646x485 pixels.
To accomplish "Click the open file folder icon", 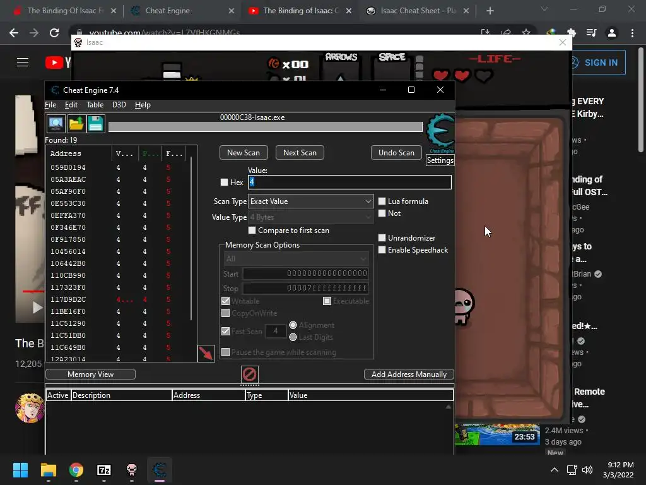I will pyautogui.click(x=76, y=123).
